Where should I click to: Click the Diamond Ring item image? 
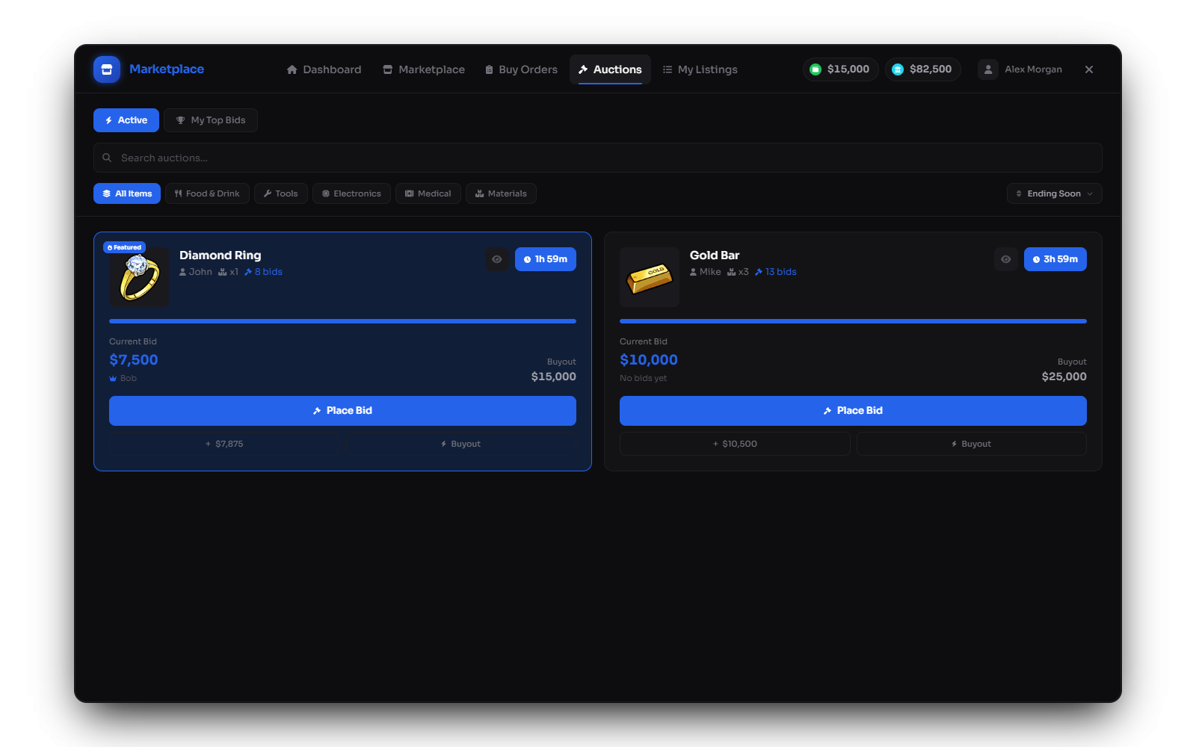coord(139,277)
